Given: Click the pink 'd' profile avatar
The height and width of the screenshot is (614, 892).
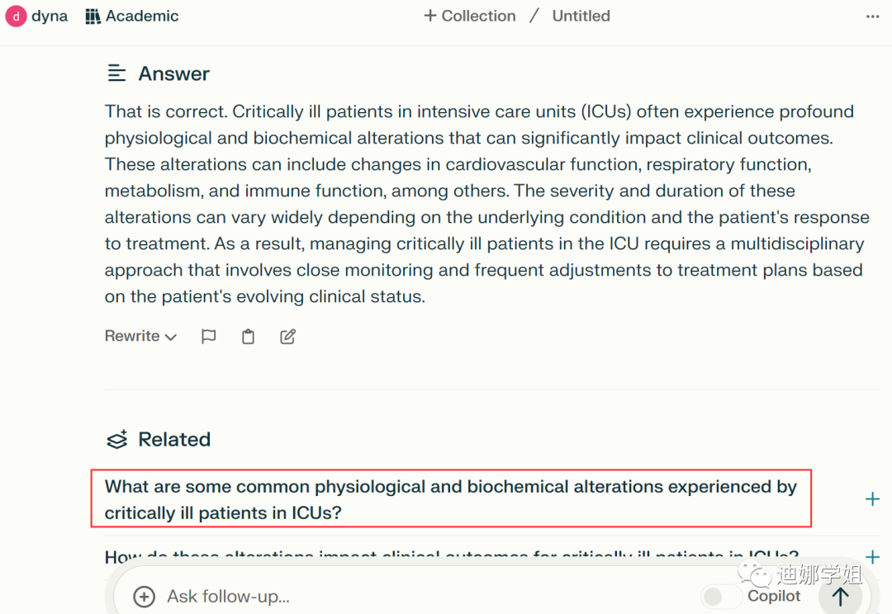Looking at the screenshot, I should coord(16,17).
